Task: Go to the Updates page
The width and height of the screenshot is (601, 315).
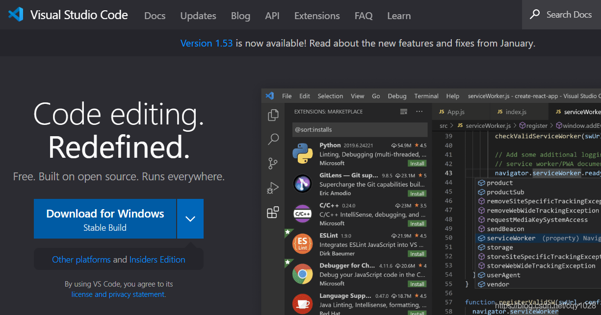Action: (198, 16)
